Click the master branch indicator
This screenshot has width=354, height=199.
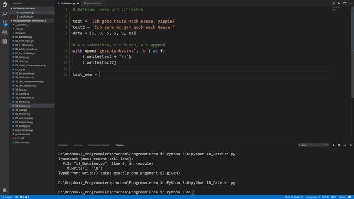(x=7, y=197)
